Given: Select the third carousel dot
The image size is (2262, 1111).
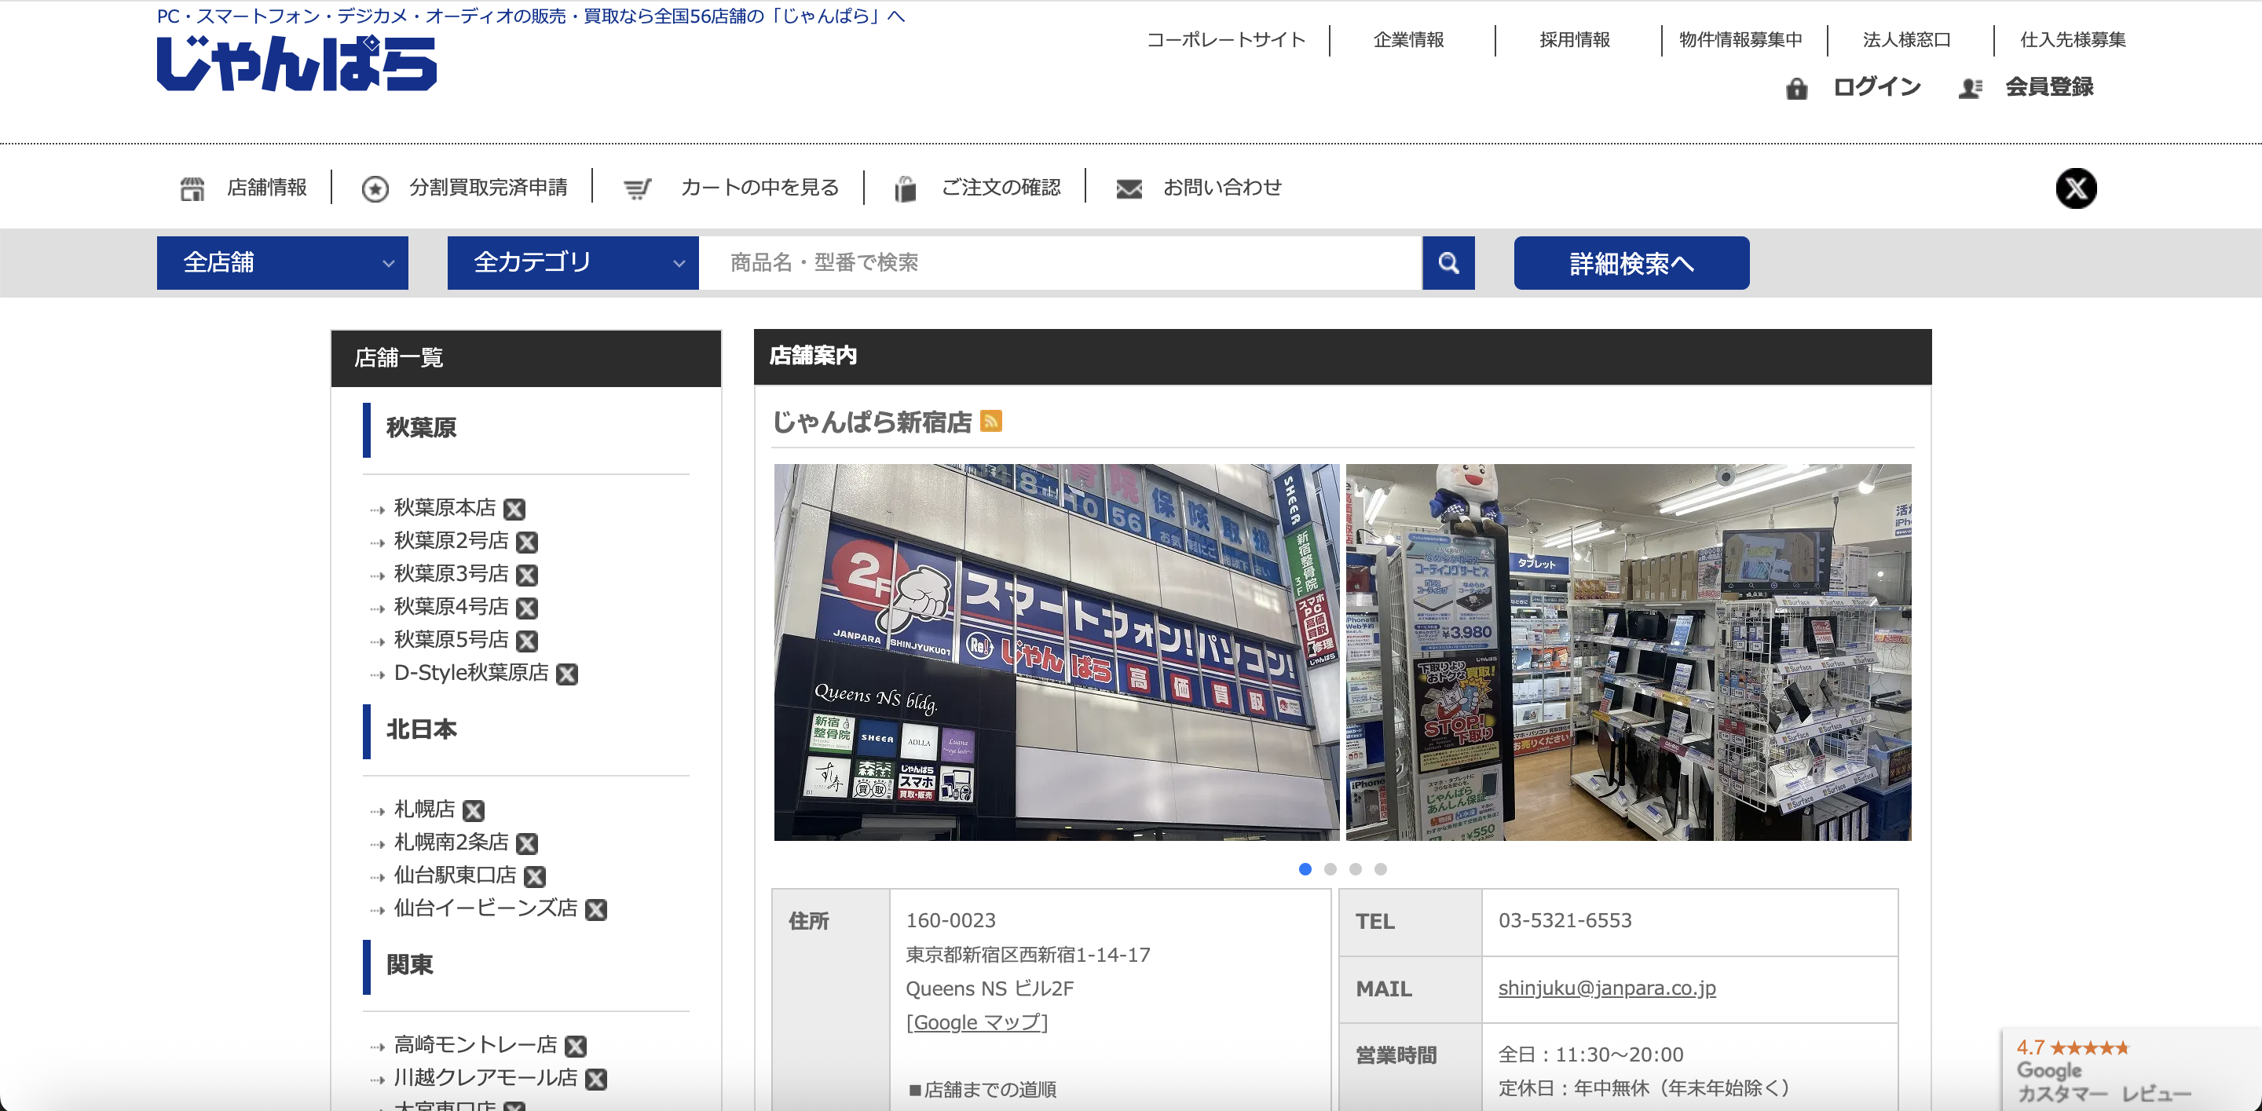Looking at the screenshot, I should click(x=1355, y=869).
